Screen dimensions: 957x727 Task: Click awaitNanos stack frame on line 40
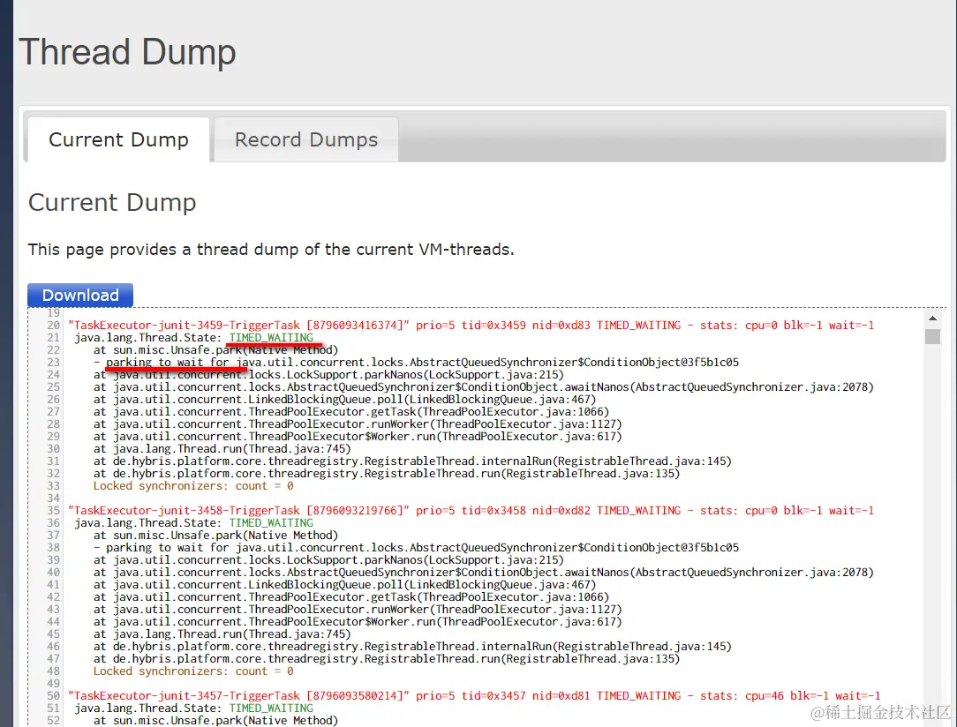(x=484, y=573)
